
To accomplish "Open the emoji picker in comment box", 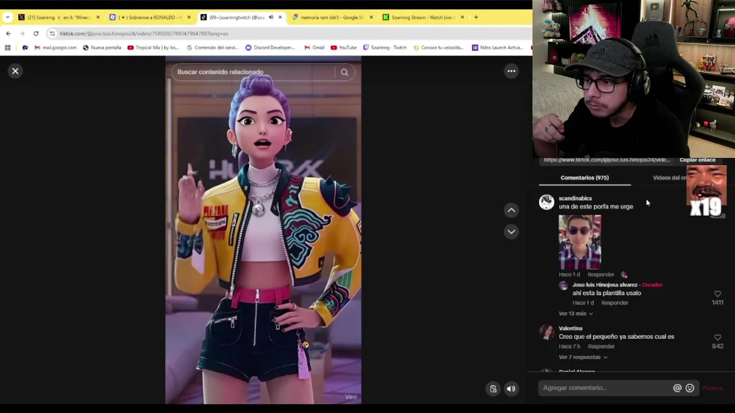I will [690, 388].
